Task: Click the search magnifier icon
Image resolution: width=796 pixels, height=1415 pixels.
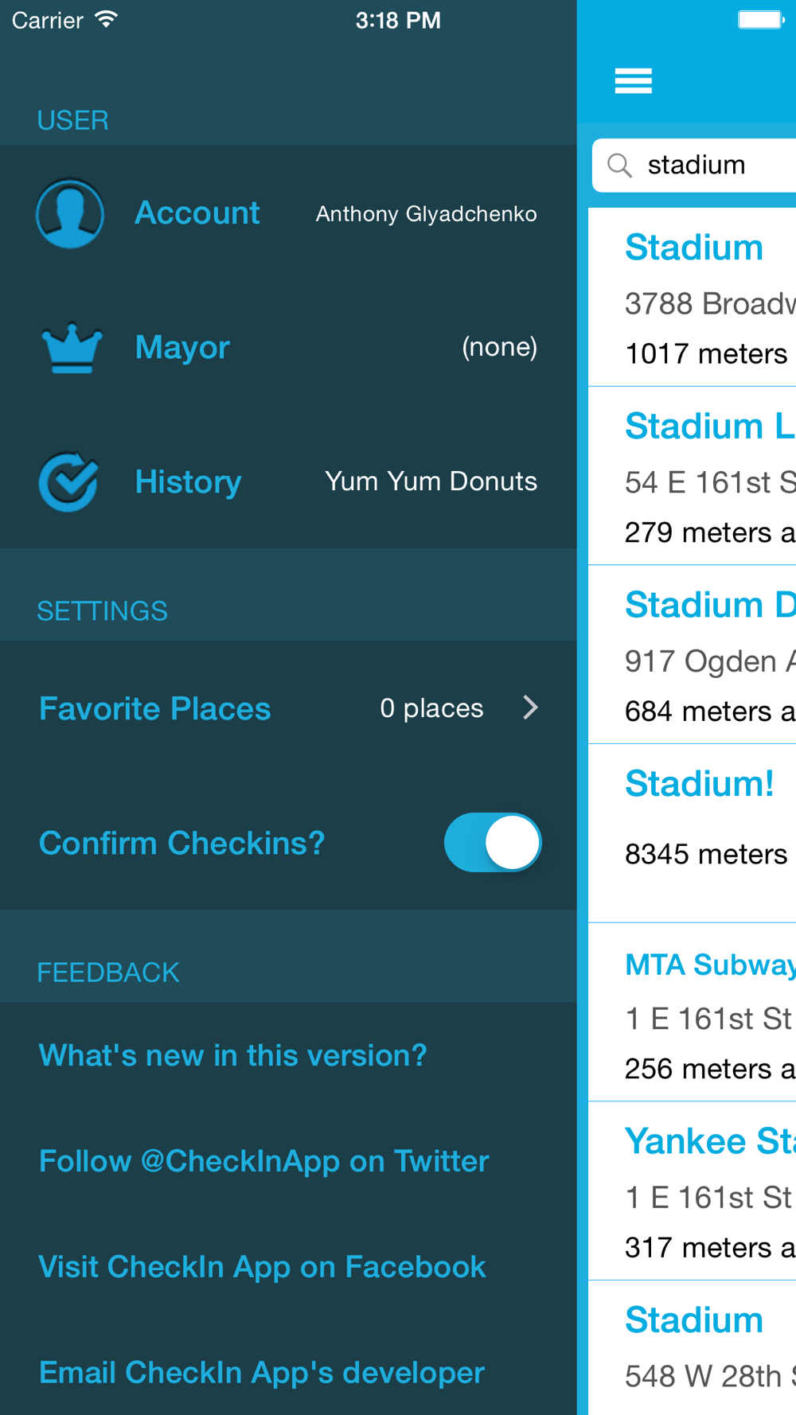Action: [x=619, y=166]
